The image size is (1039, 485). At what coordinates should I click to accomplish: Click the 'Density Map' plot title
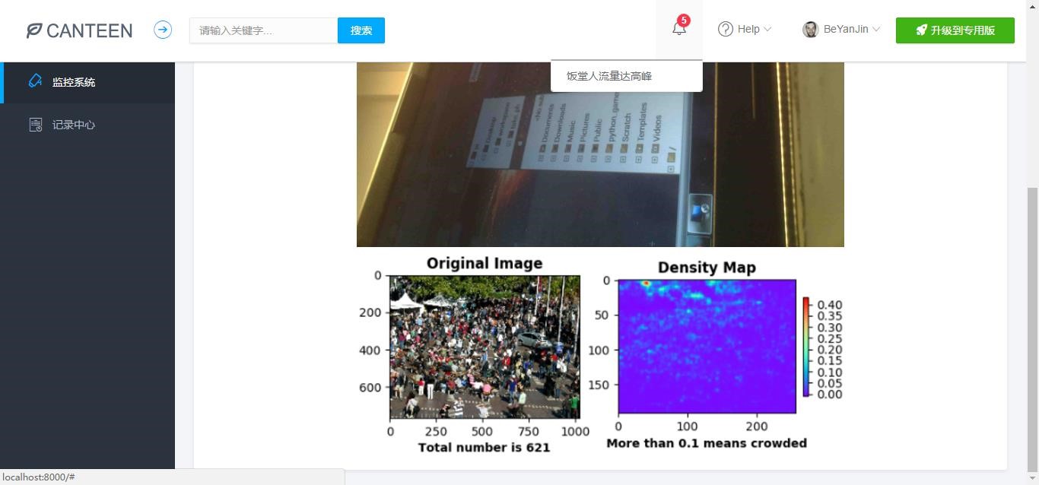click(707, 267)
